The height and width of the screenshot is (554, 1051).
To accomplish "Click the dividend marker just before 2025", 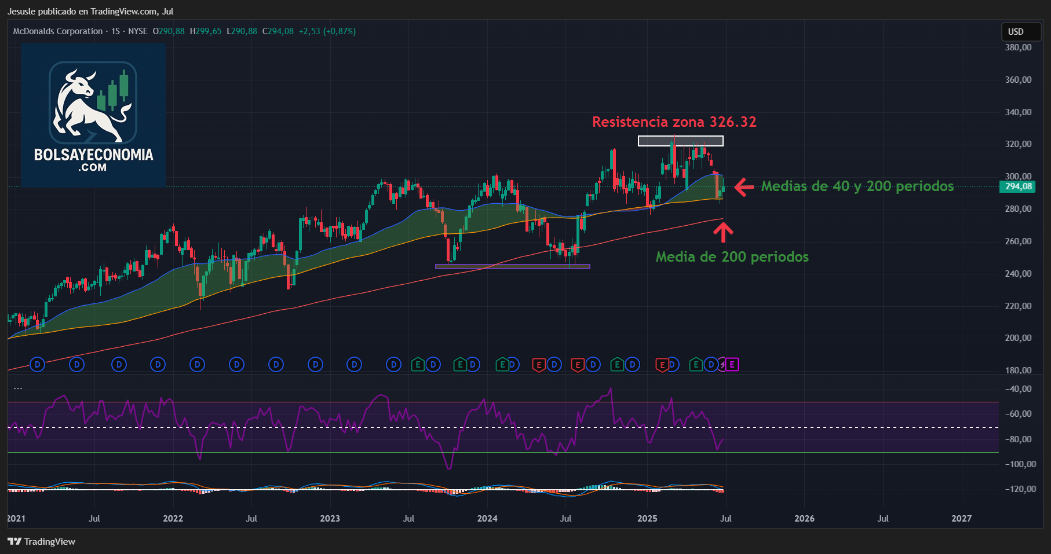I will click(633, 365).
